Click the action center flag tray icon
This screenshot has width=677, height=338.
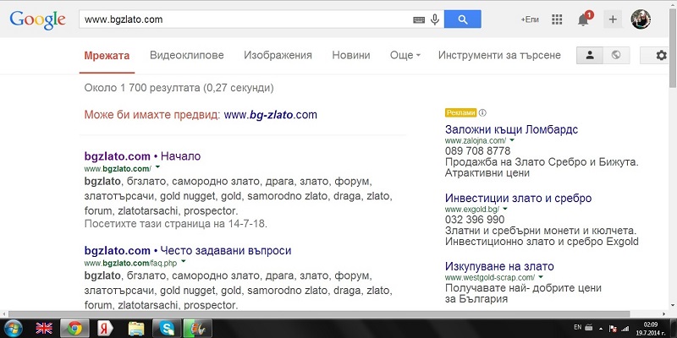[x=612, y=329]
